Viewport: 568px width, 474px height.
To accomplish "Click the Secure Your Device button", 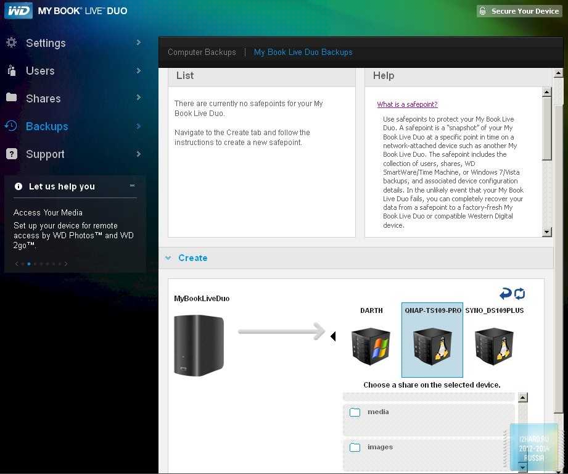I will click(519, 11).
